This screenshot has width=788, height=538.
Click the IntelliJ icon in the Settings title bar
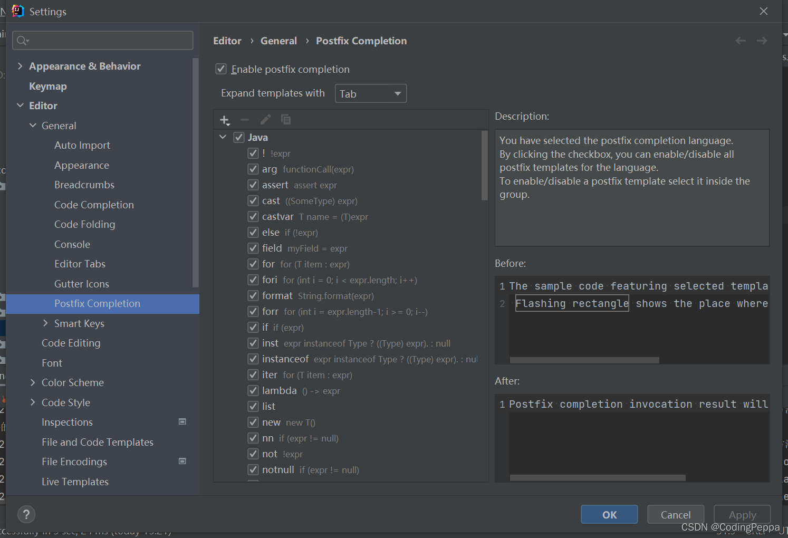tap(18, 11)
